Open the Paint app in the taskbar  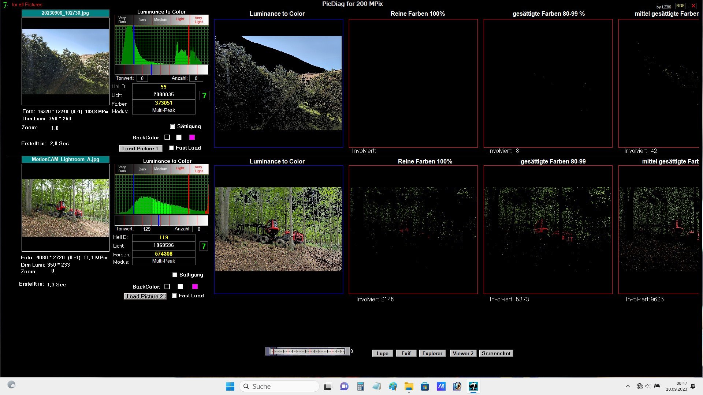click(393, 386)
